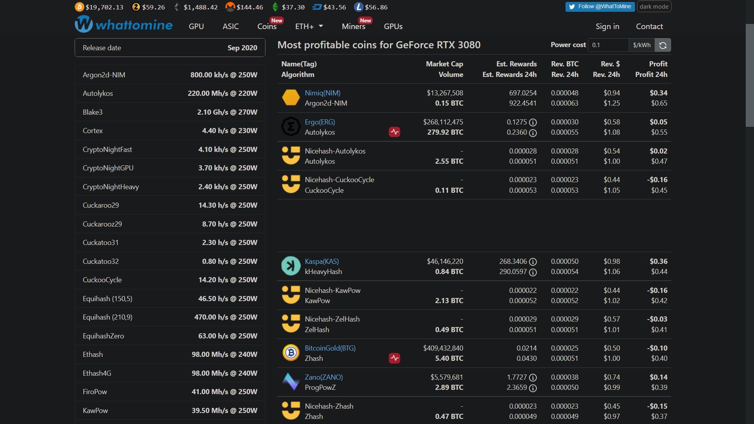Click the Autolykos 220.00 Mh/s row
754x424 pixels.
coord(170,93)
